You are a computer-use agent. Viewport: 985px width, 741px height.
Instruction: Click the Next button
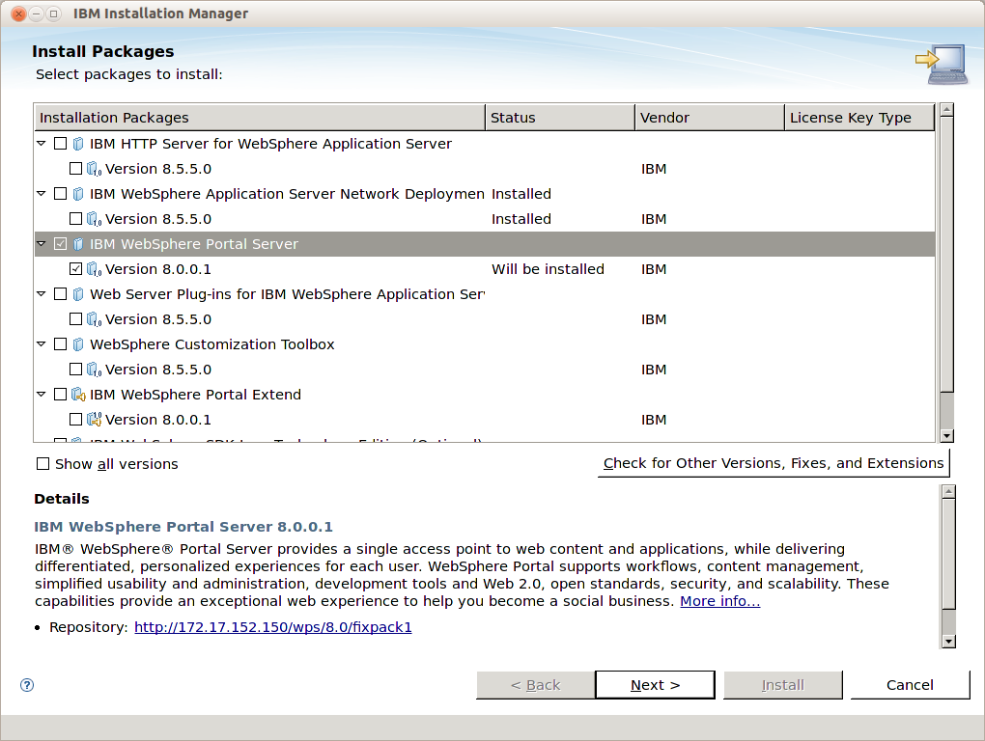tap(655, 684)
